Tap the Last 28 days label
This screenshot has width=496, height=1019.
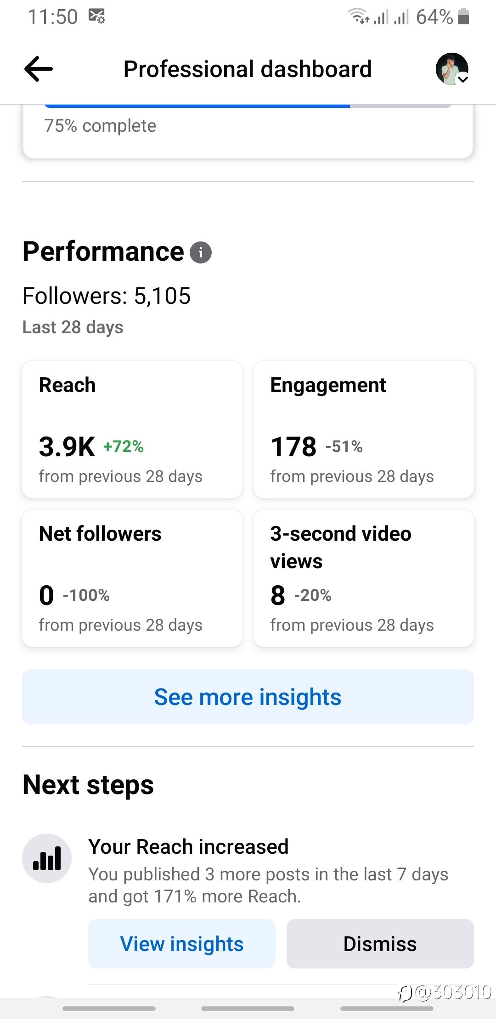73,327
